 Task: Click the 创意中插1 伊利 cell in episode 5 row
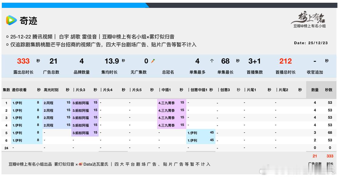click(x=201, y=133)
